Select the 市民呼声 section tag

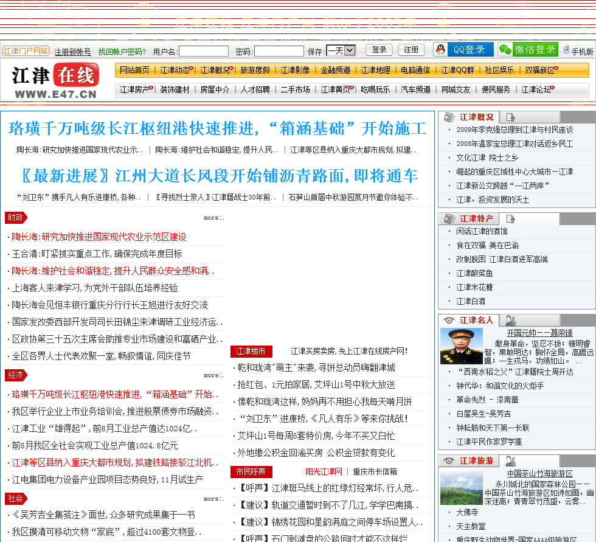click(251, 471)
